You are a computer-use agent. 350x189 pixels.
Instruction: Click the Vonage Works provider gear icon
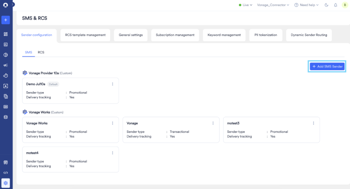25,112
